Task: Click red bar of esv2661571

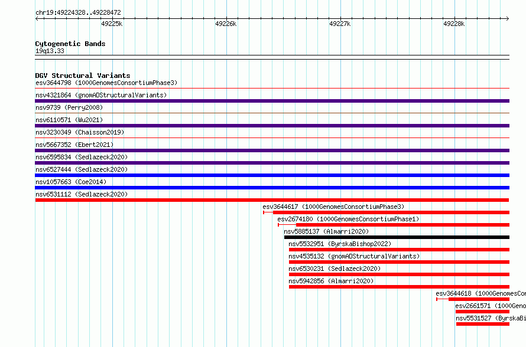Action: tap(482, 312)
